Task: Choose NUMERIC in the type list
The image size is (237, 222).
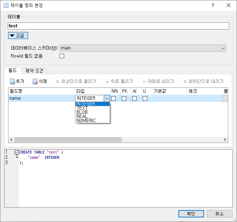Action: click(x=93, y=121)
